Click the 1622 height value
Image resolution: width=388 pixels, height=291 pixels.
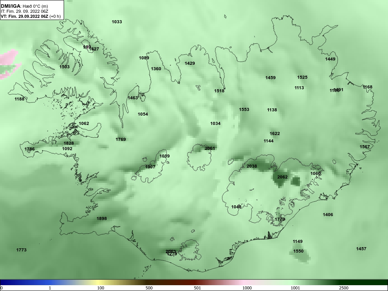pyautogui.click(x=275, y=133)
